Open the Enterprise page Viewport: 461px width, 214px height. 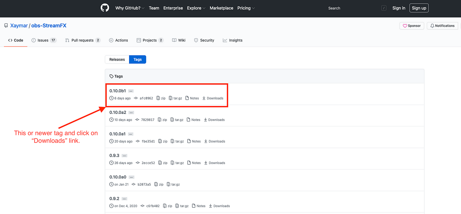[173, 8]
